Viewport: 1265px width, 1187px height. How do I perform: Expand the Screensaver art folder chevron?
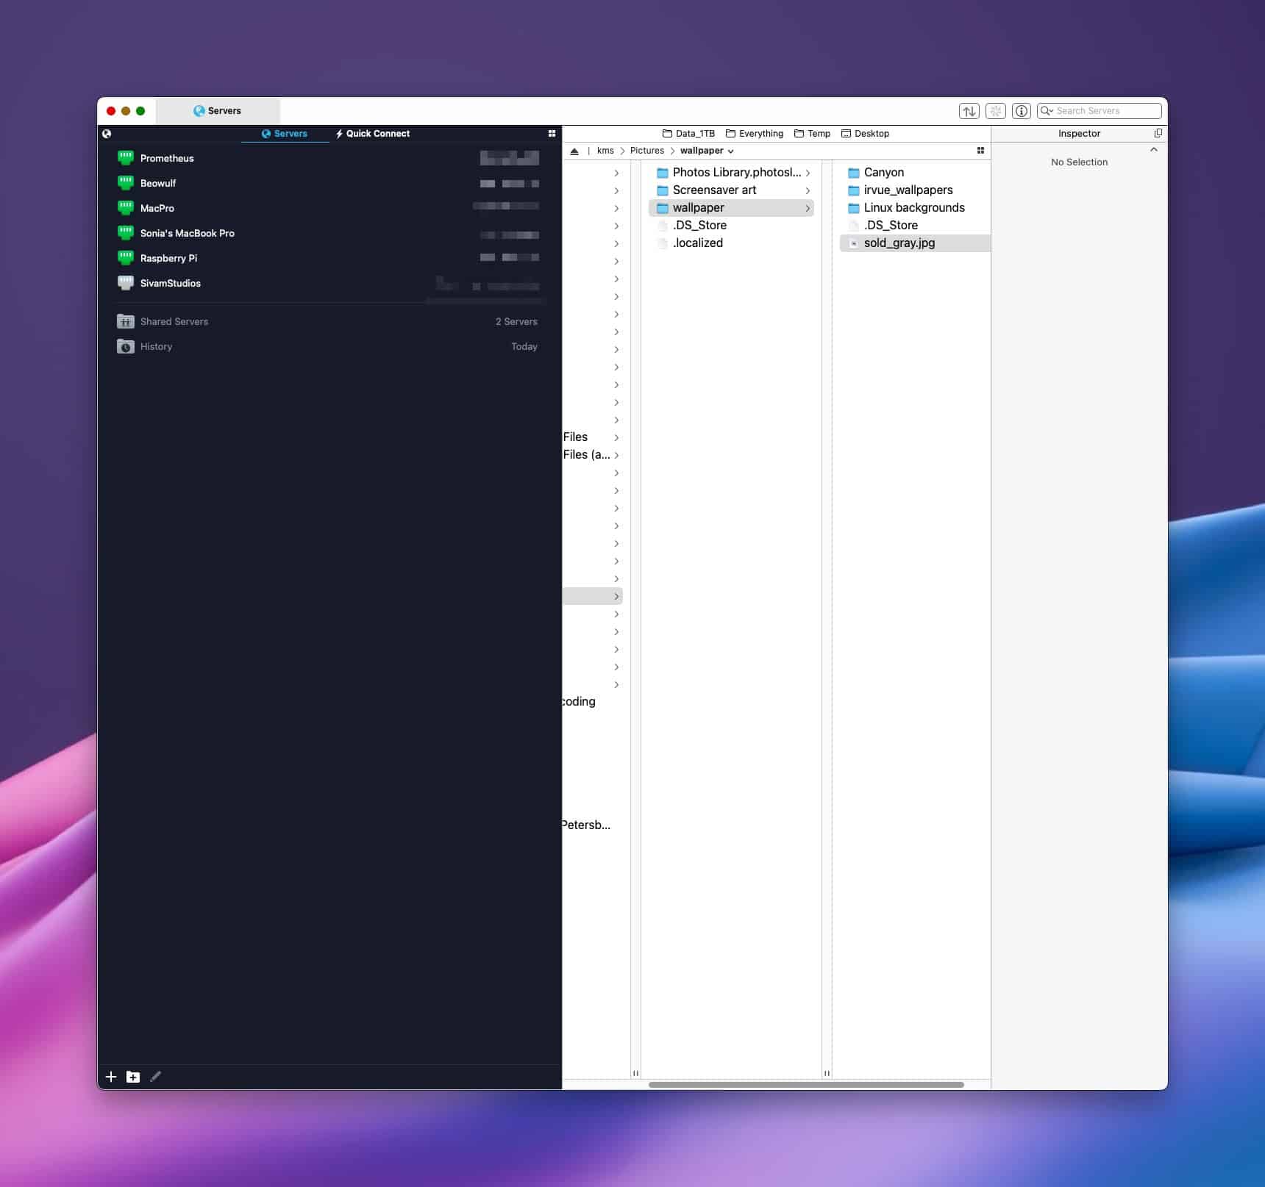[x=808, y=190]
